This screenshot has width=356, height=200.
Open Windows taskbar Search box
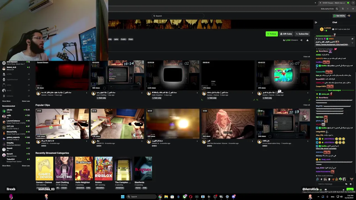[x=141, y=197]
